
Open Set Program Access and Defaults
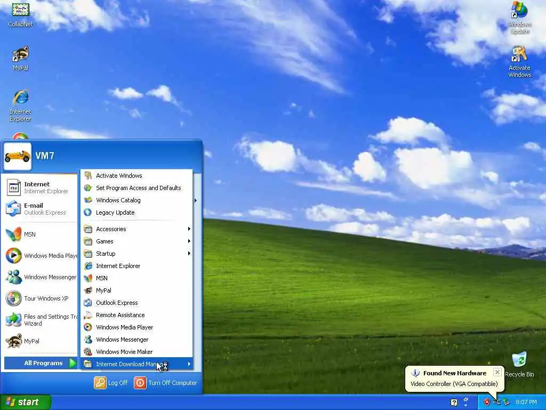point(136,188)
